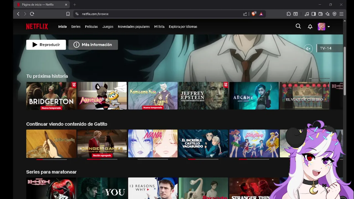Click the browser forward arrow
354x199 pixels.
(25, 14)
